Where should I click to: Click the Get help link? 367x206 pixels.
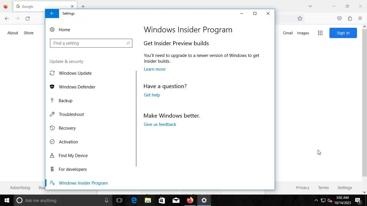pos(152,95)
